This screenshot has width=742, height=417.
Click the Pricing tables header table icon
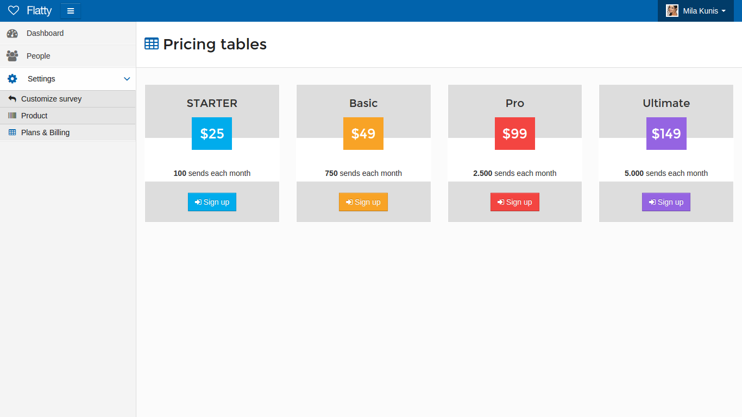tap(152, 44)
